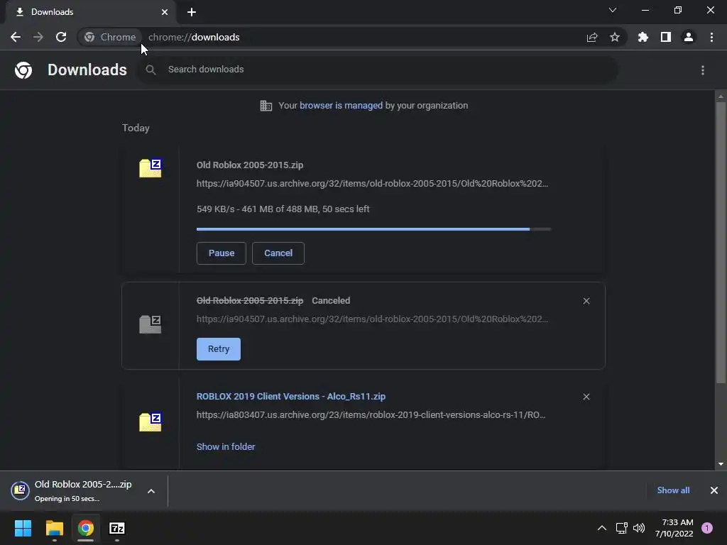Open ROBLOX 2019 Client Versions - Alco_Rs11.zip
The height and width of the screenshot is (545, 727).
click(291, 397)
